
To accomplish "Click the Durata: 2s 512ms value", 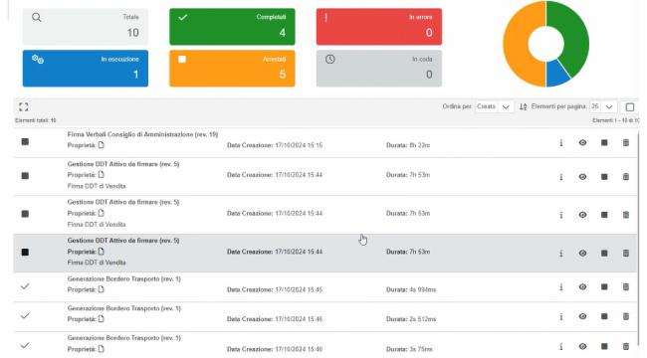I will [411, 319].
